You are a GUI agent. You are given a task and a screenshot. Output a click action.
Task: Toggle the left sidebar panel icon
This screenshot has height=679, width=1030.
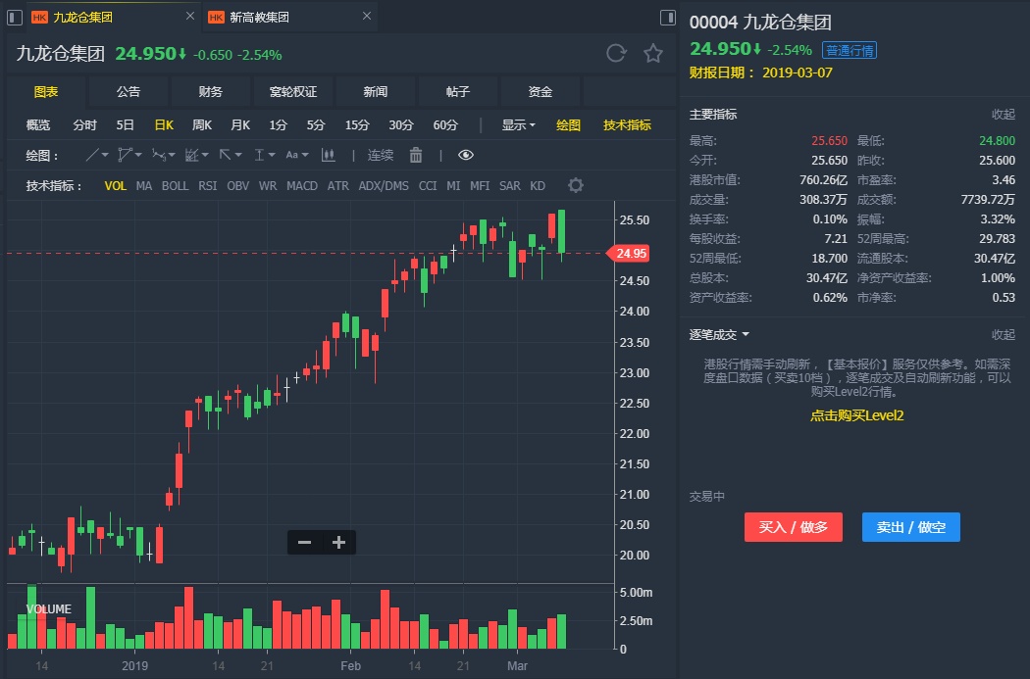pyautogui.click(x=15, y=17)
